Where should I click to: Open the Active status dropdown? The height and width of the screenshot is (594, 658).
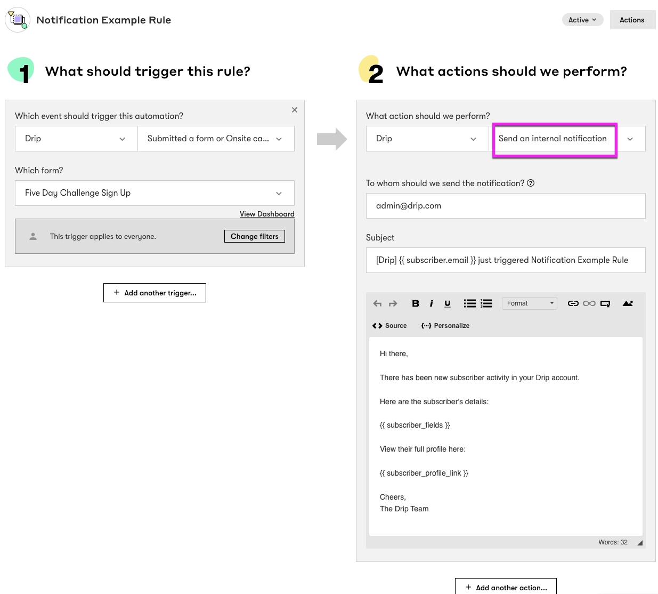[x=582, y=20]
